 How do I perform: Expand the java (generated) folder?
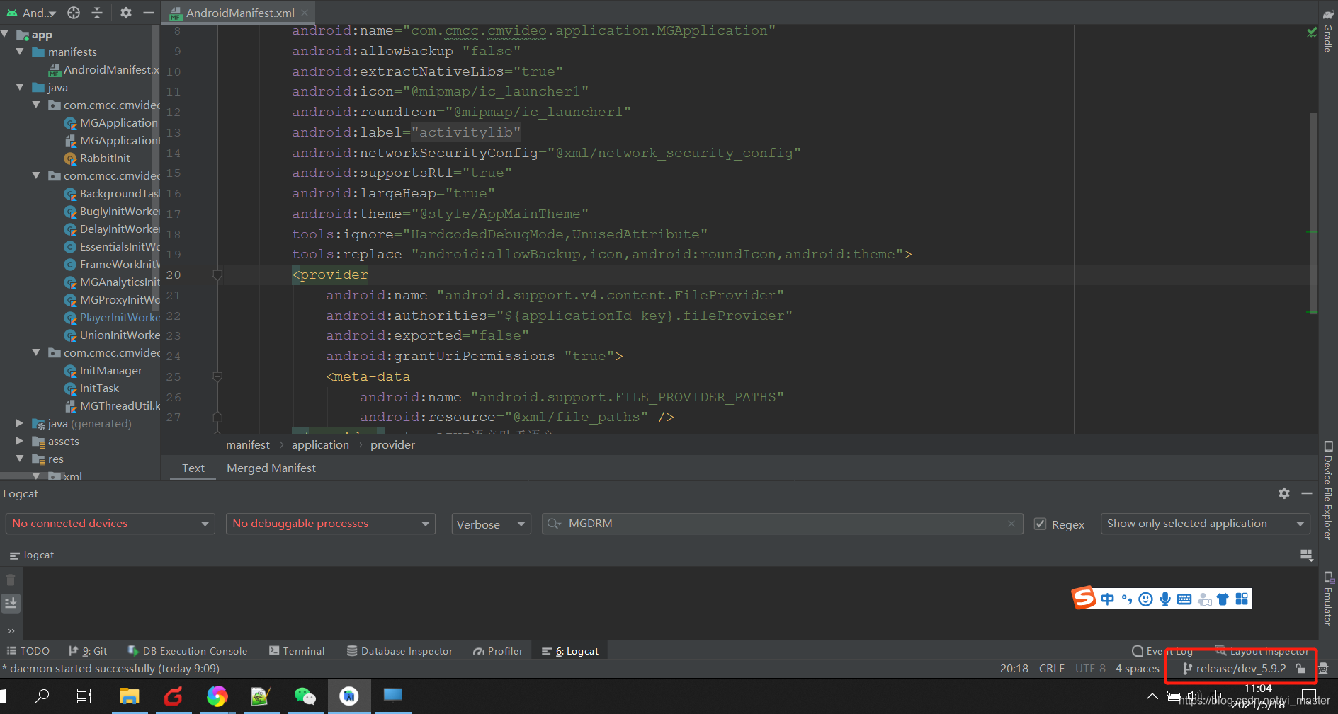[x=20, y=423]
